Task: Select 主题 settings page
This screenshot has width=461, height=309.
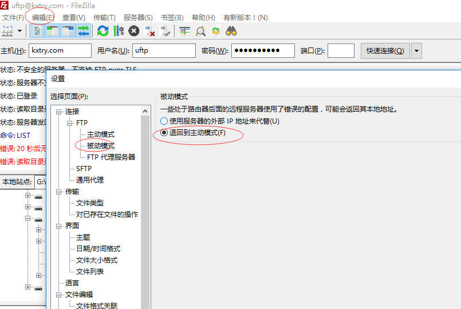Action: click(x=83, y=237)
